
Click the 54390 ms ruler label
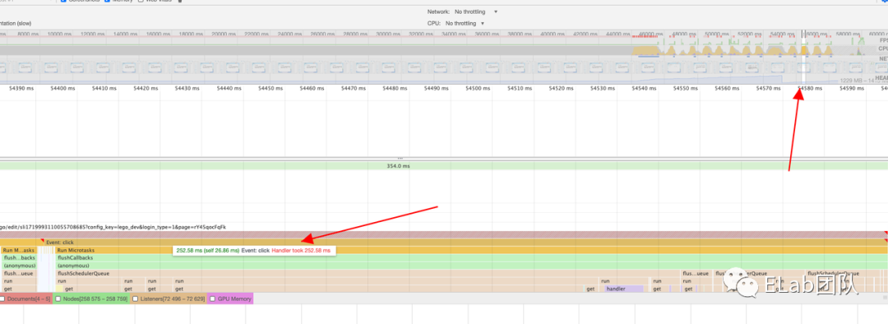[21, 88]
